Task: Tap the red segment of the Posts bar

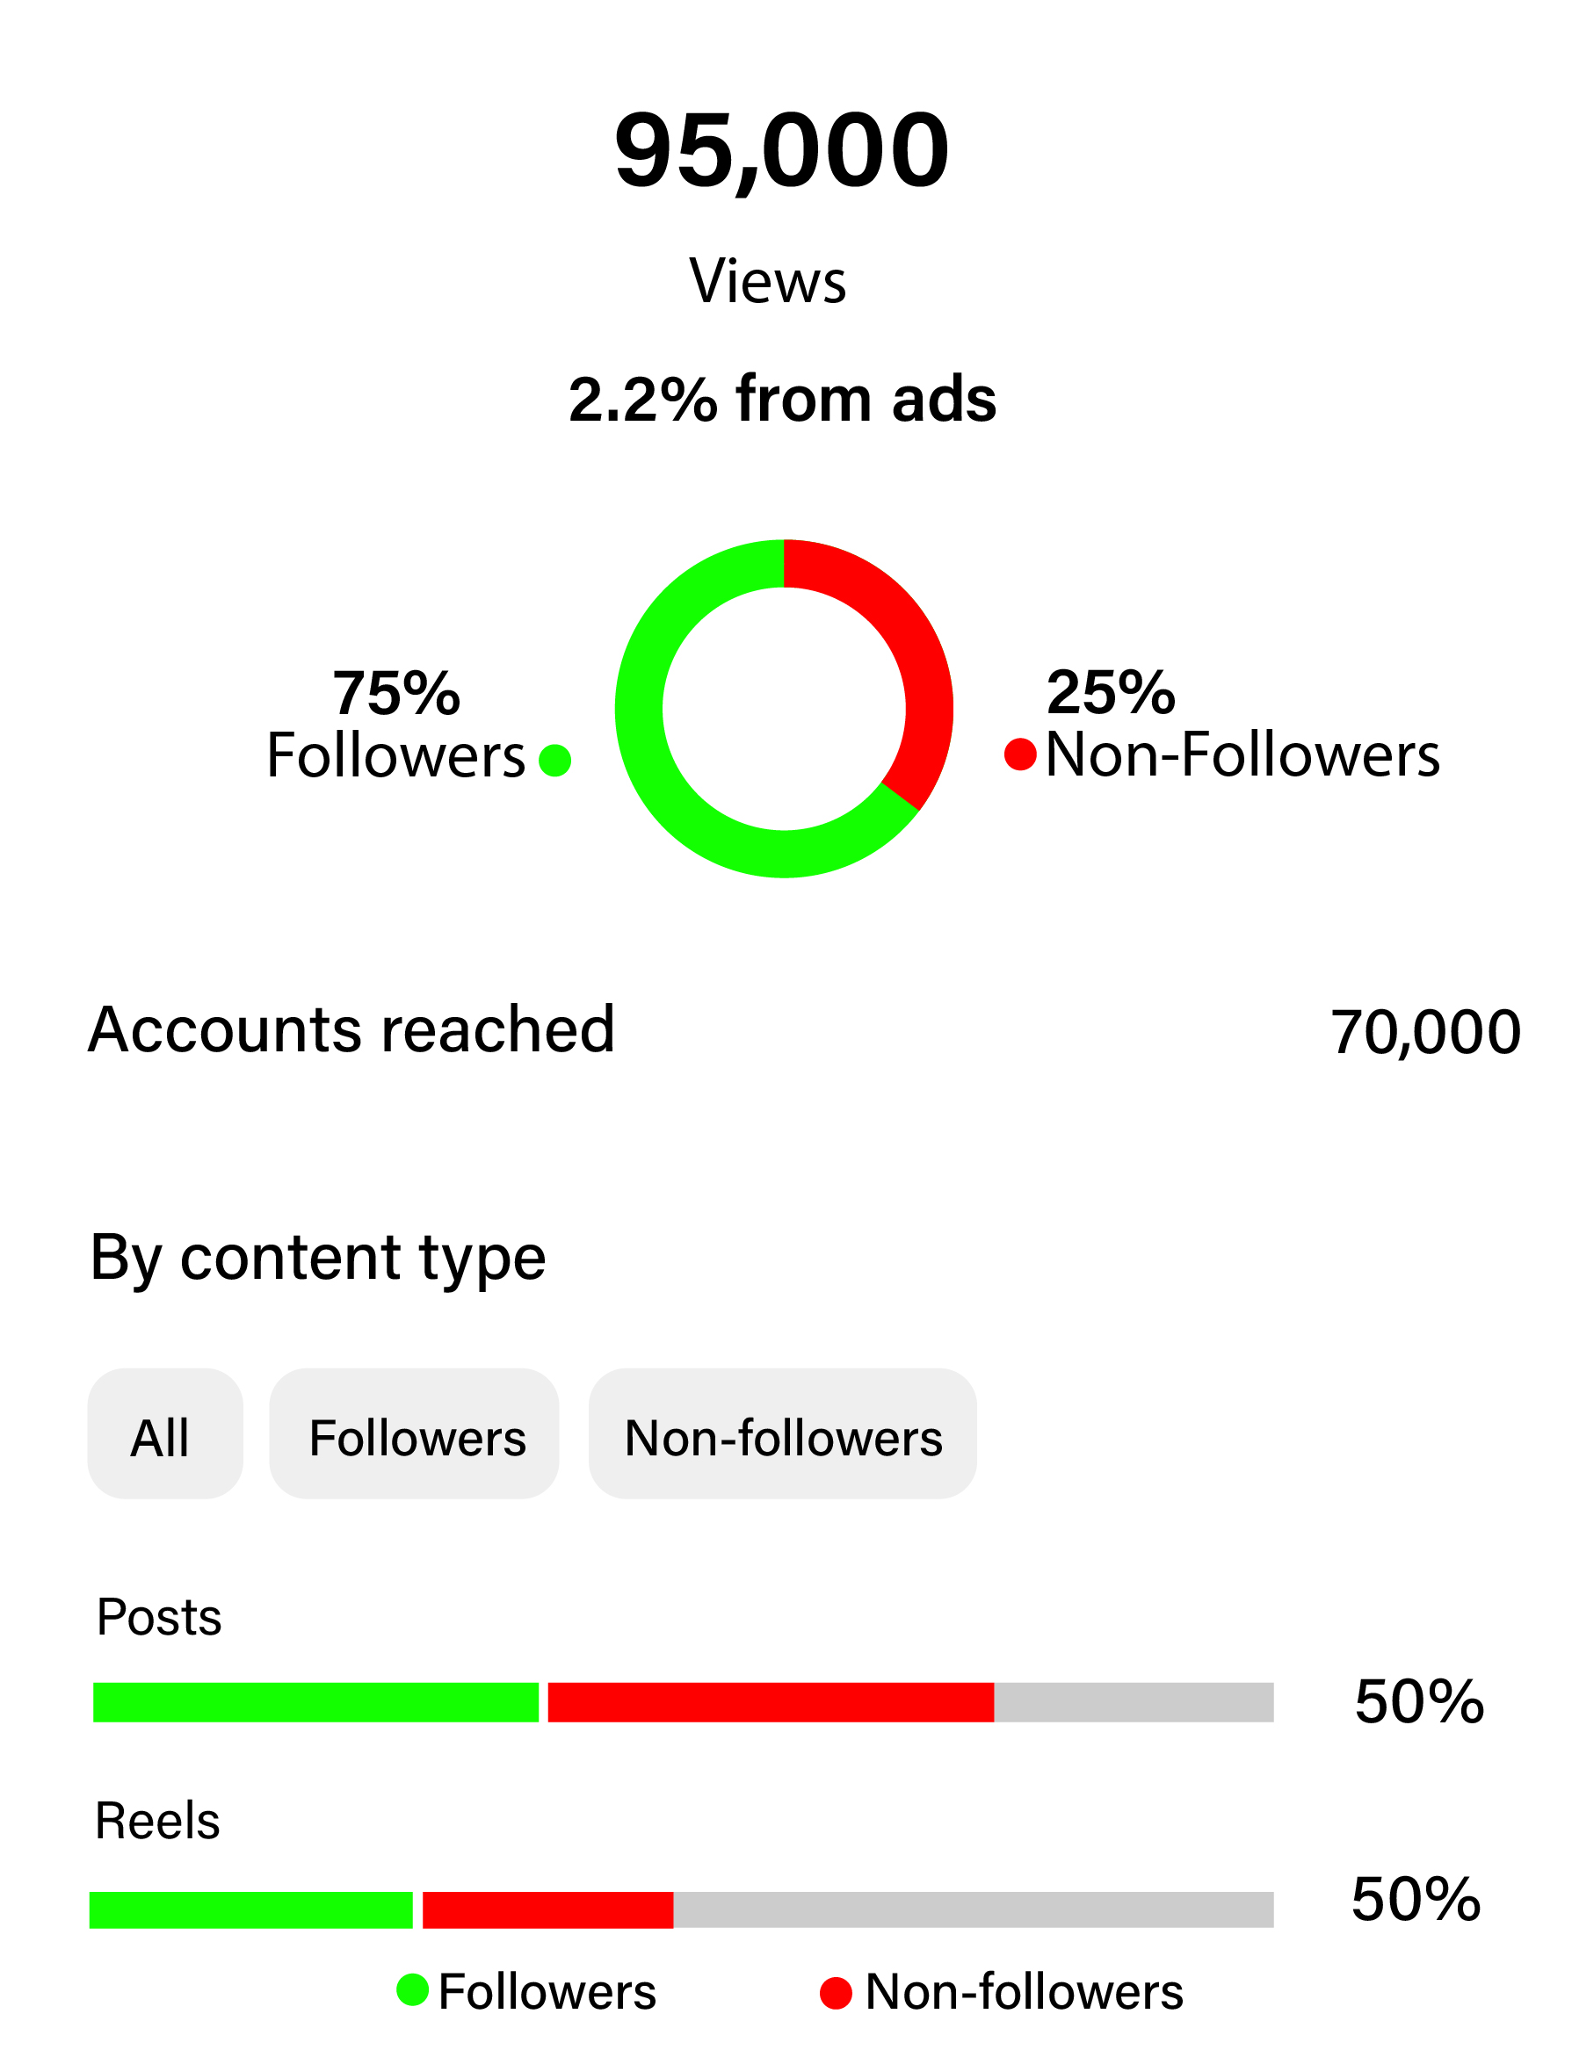Action: pos(770,1702)
